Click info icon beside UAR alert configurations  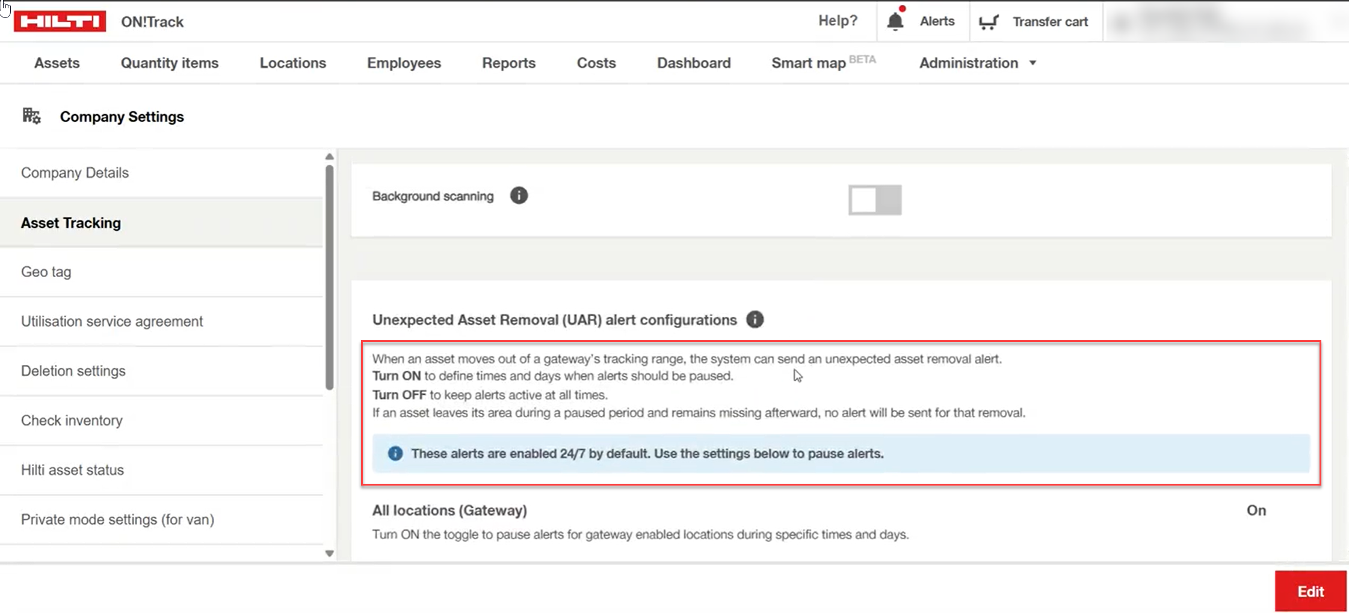point(755,320)
